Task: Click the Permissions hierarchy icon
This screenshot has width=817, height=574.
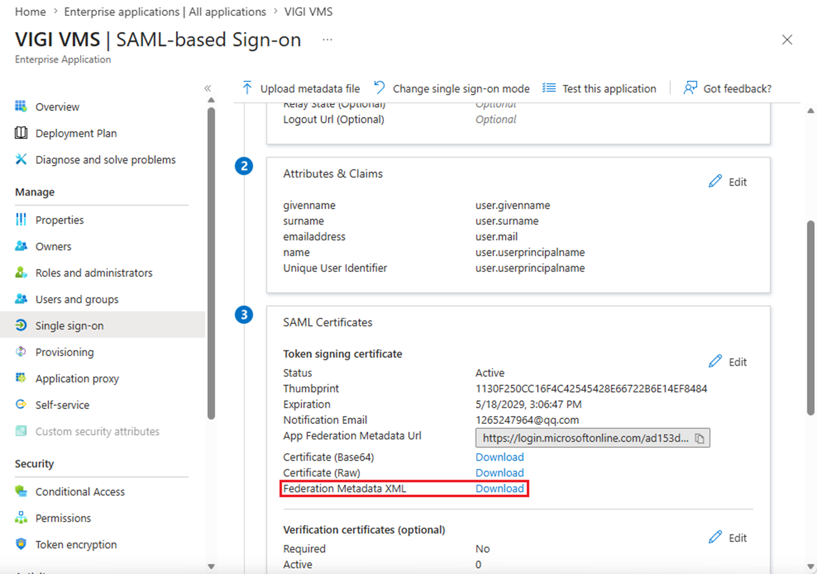Action: point(21,517)
